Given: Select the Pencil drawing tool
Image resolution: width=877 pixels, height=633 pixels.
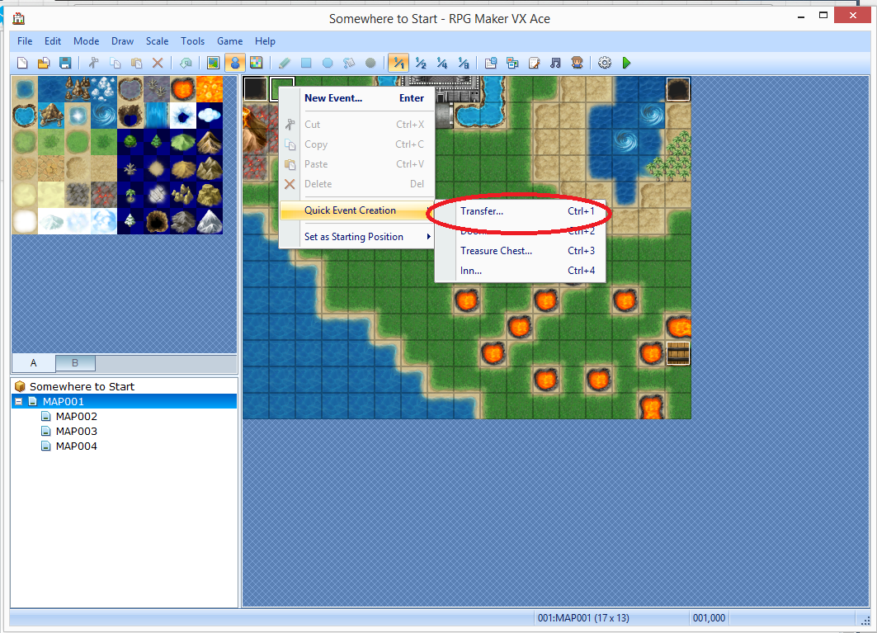Looking at the screenshot, I should (283, 63).
